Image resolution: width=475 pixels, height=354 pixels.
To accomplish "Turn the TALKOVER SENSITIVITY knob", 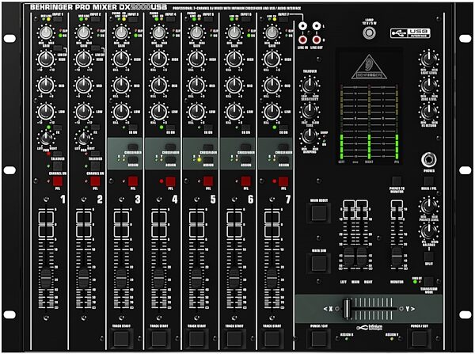I will coord(310,86).
